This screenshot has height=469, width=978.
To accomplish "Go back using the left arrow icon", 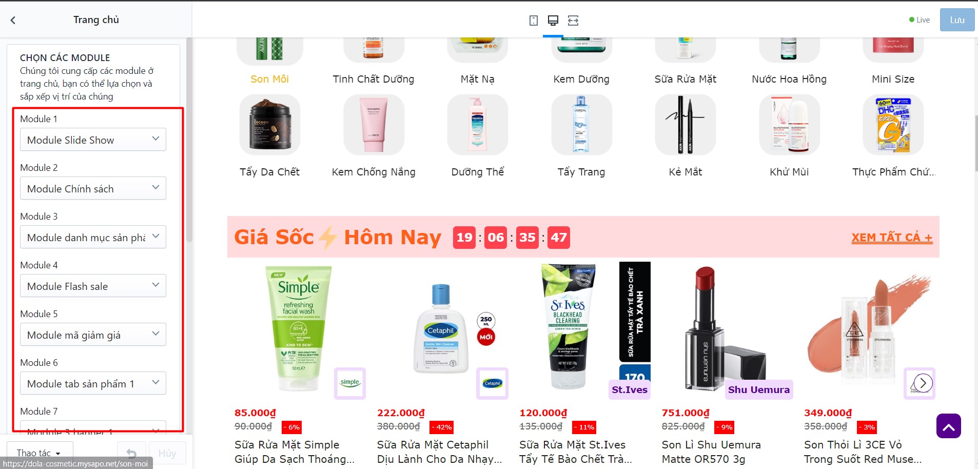I will [x=13, y=20].
